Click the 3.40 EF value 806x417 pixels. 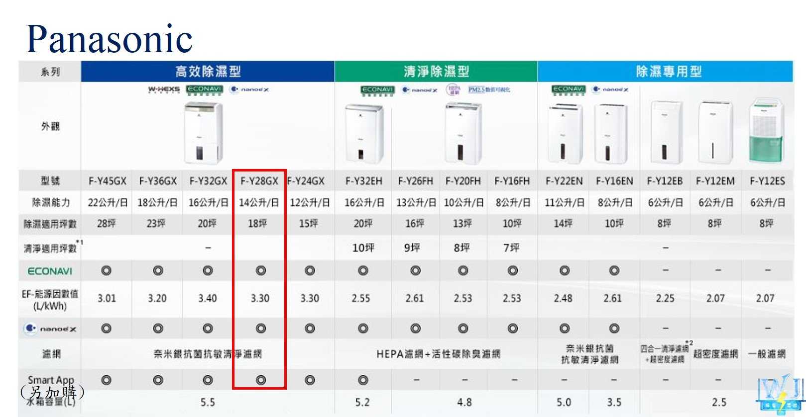(208, 299)
